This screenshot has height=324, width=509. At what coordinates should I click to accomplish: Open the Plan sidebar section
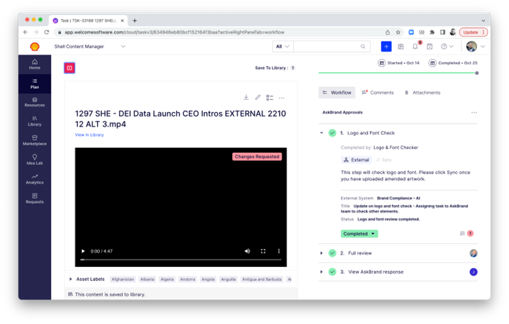35,84
